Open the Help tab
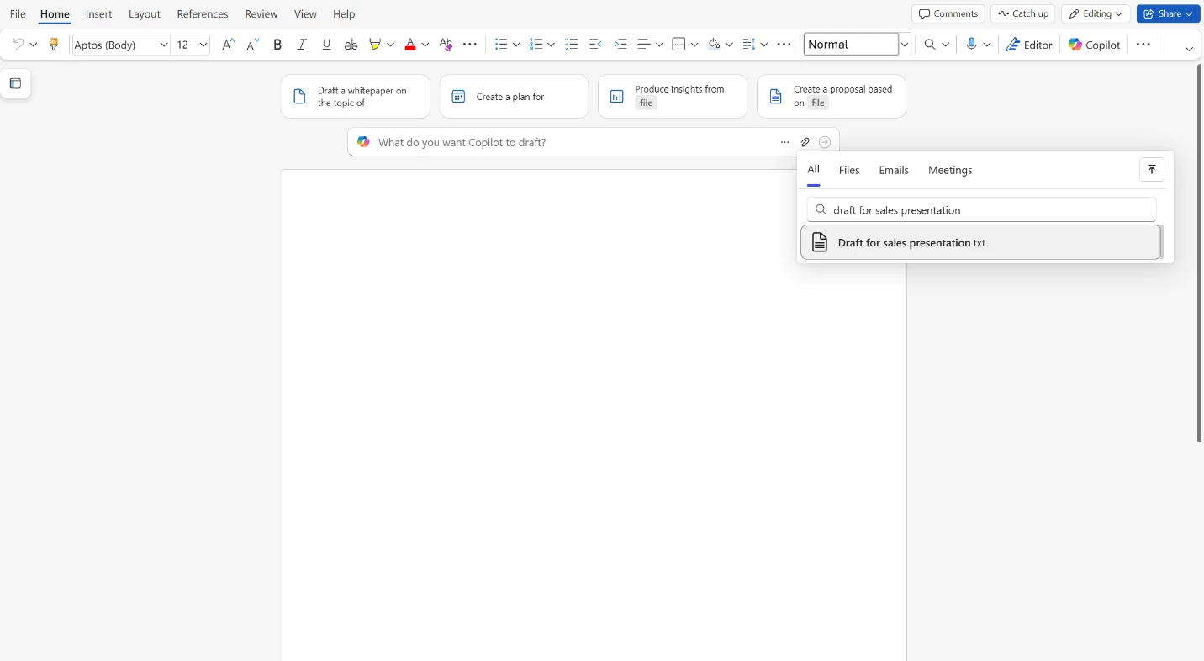Screen dimensions: 1204x661 pyautogui.click(x=344, y=14)
